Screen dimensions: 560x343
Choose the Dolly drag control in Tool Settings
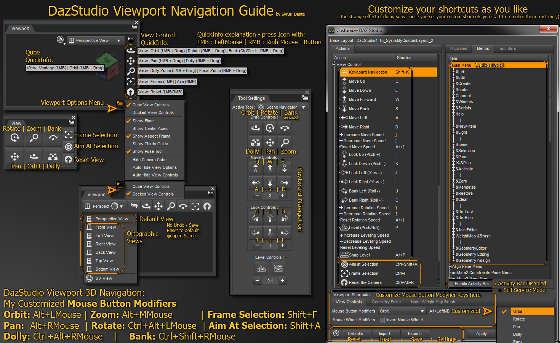pos(256,143)
